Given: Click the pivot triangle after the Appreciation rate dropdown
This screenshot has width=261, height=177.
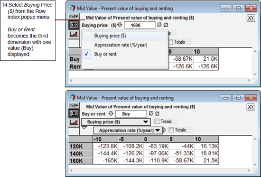Looking at the screenshot, I should click(164, 130).
